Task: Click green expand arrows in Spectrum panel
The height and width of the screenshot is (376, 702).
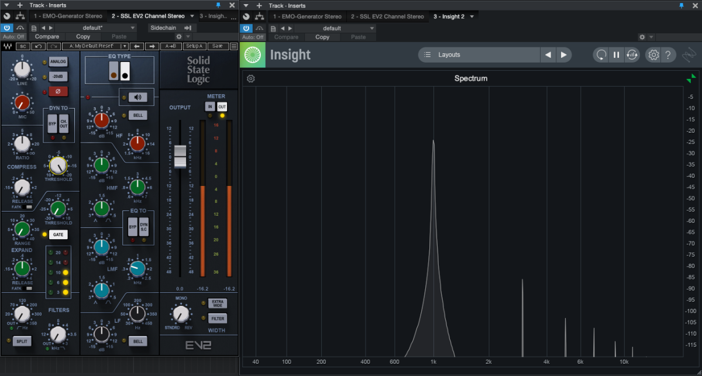Action: [x=691, y=78]
